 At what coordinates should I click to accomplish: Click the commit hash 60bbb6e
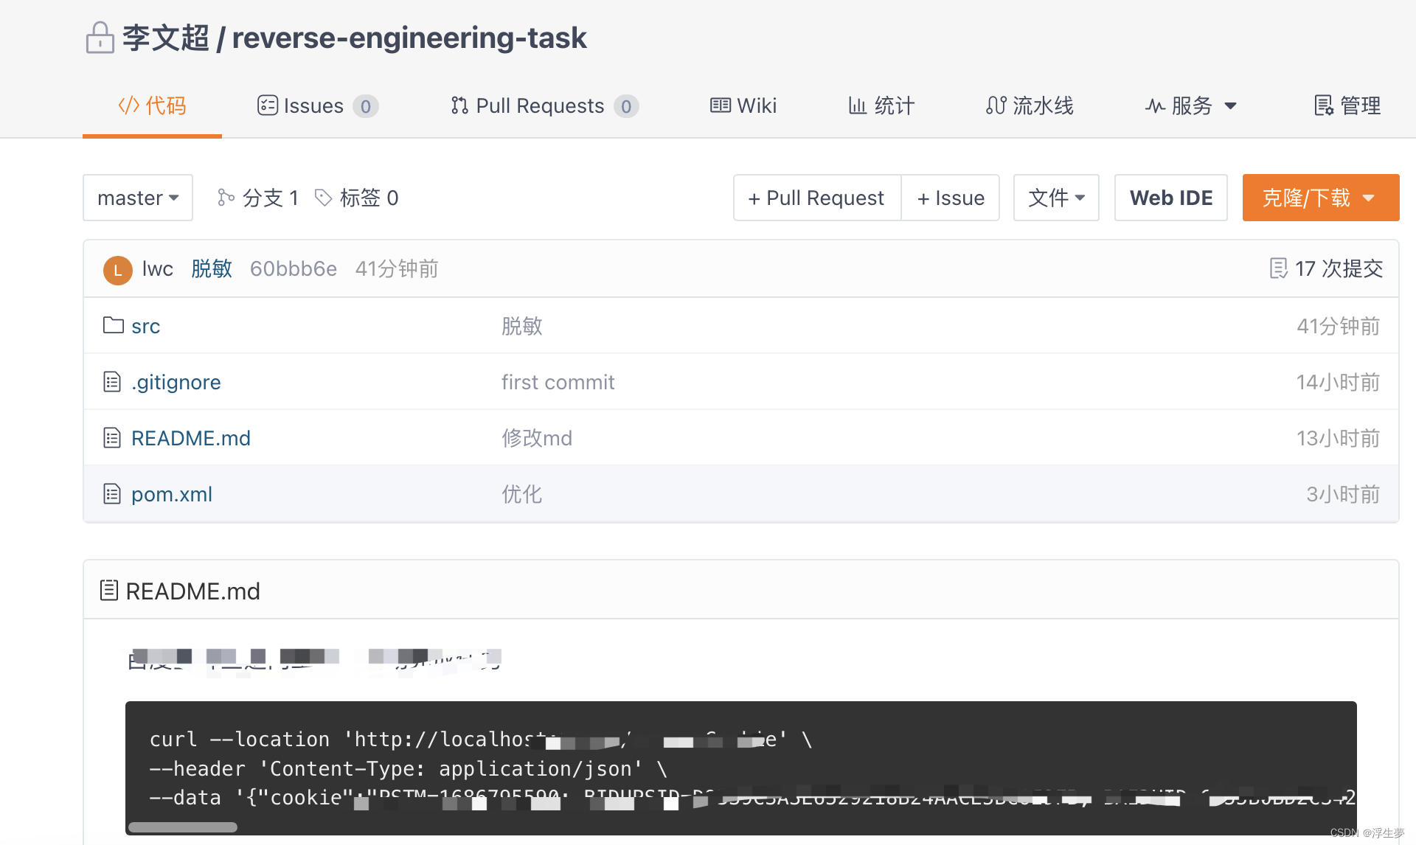click(293, 268)
